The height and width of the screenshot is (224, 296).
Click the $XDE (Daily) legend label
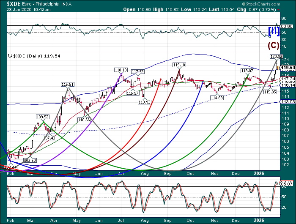coord(30,55)
